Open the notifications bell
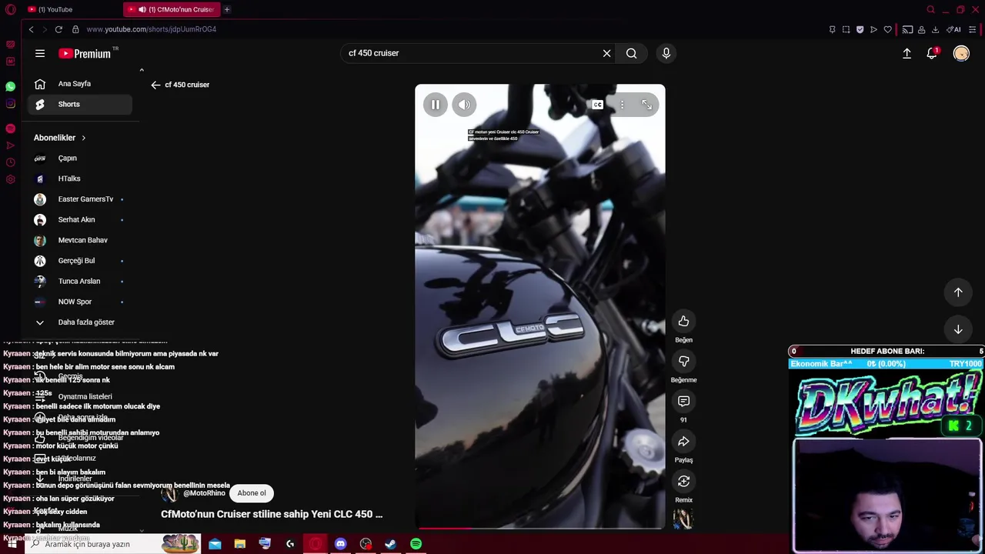 coord(932,53)
